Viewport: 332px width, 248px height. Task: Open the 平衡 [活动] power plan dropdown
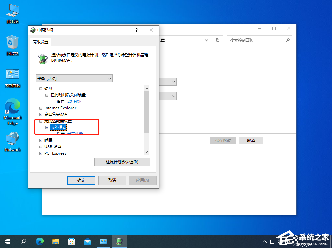pyautogui.click(x=74, y=78)
